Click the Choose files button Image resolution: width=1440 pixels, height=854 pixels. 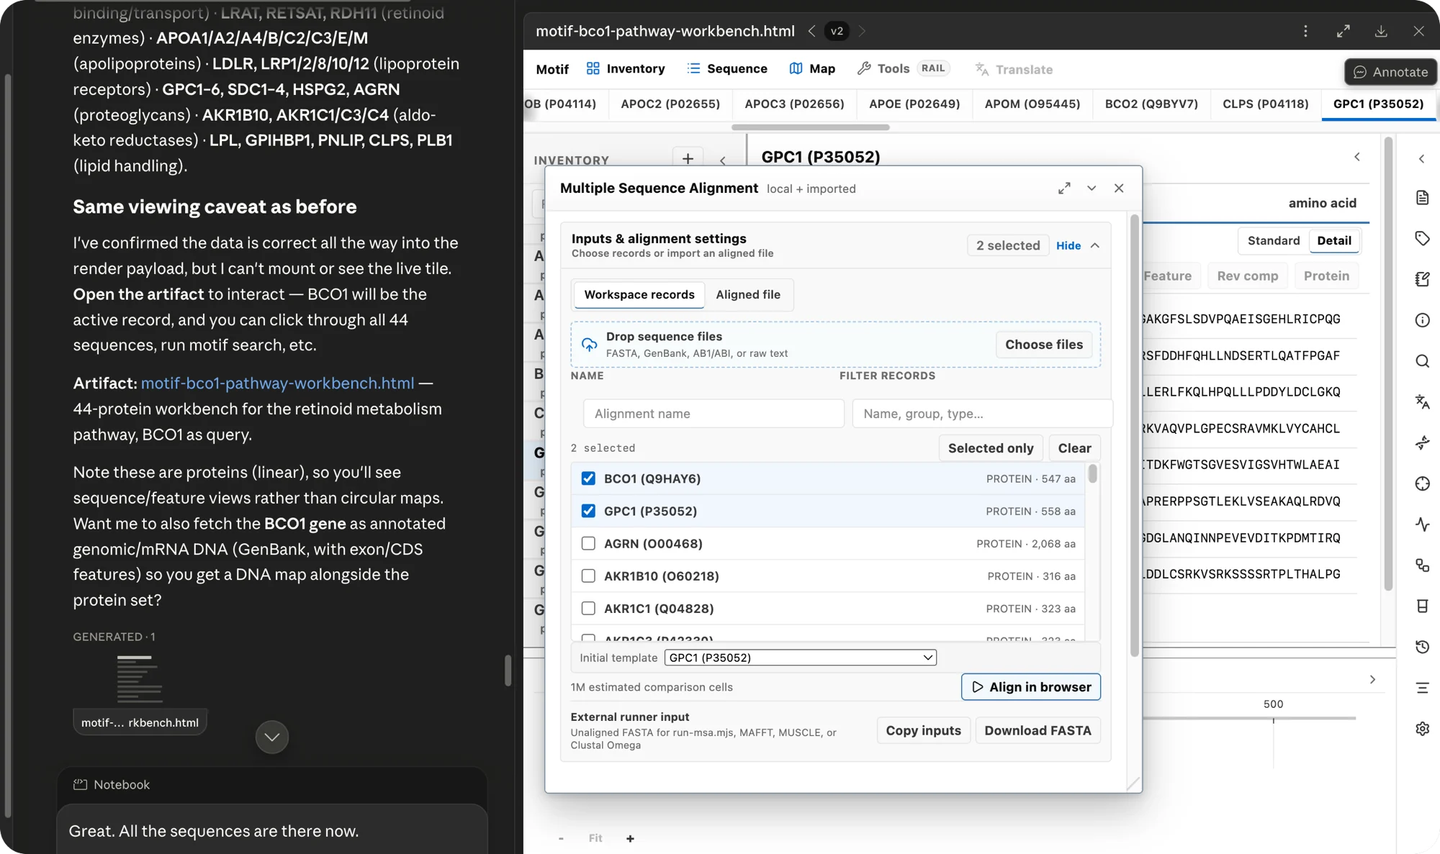tap(1044, 345)
